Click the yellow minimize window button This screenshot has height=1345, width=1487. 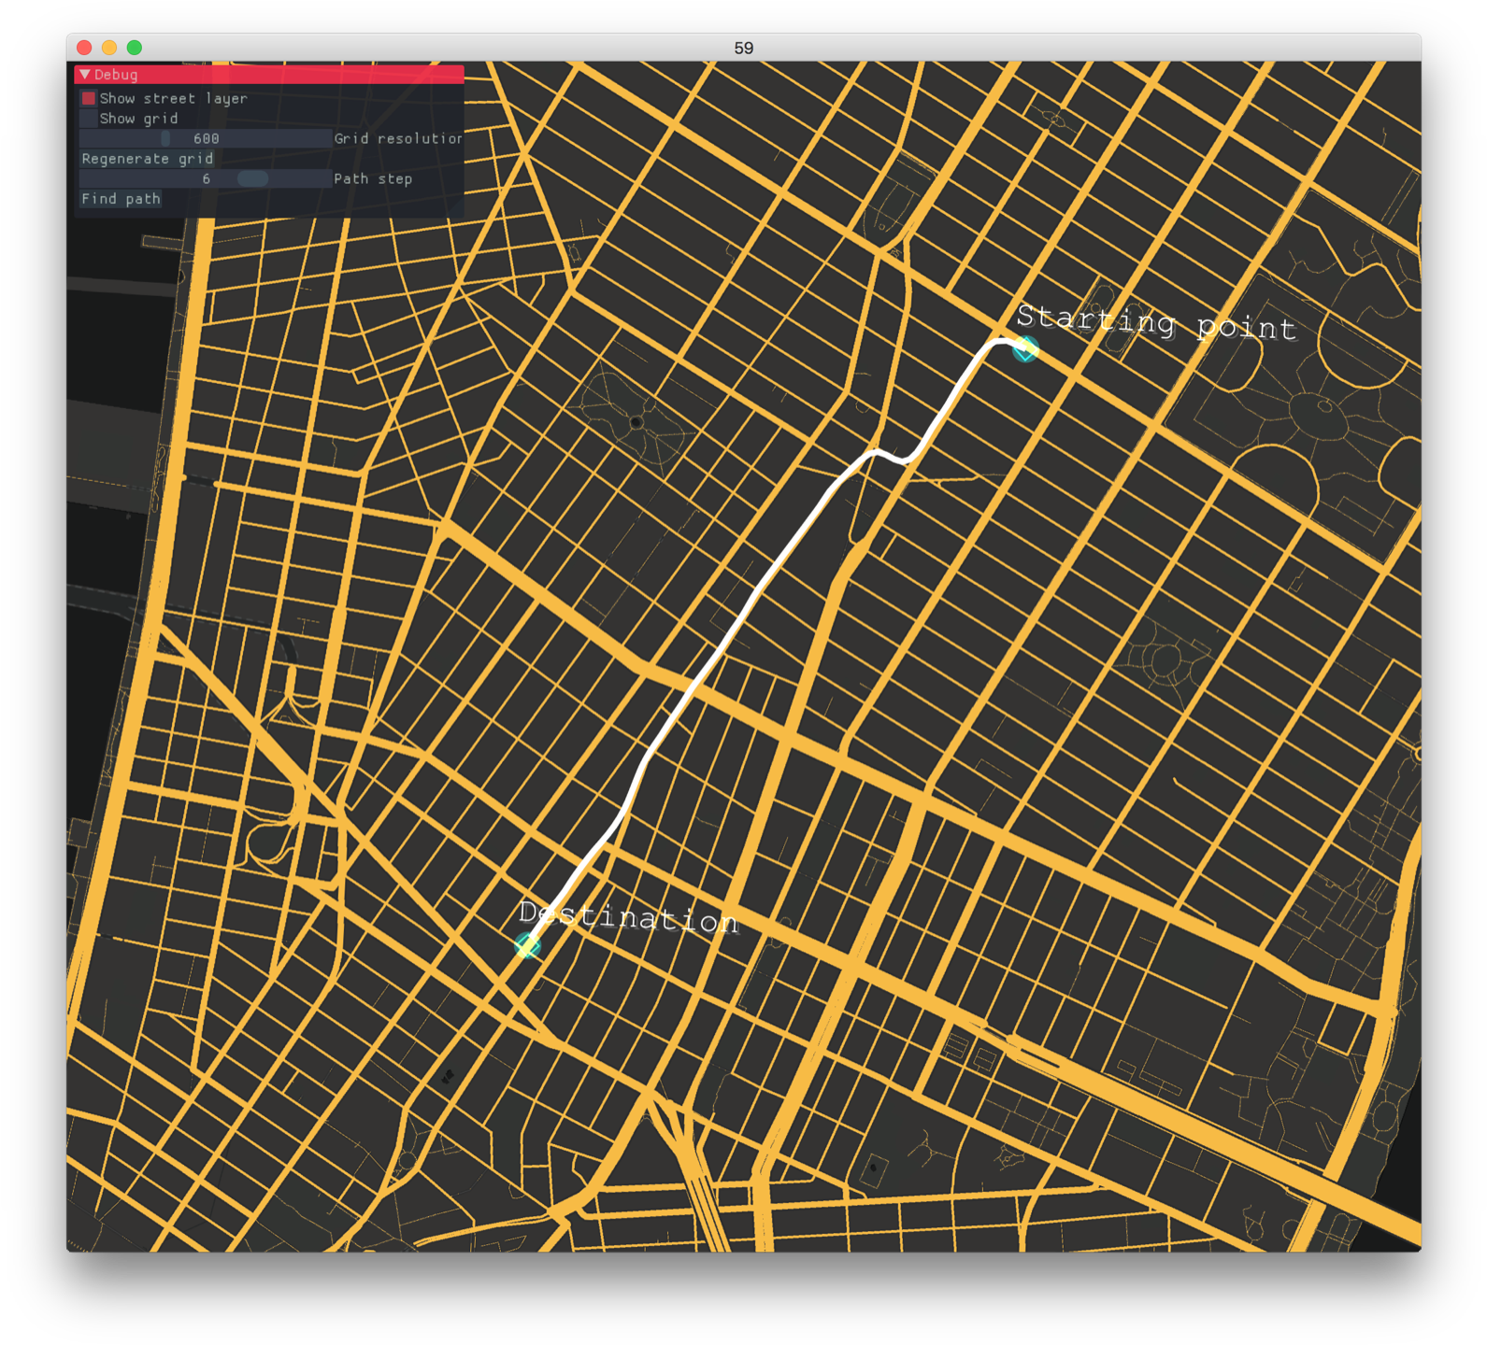point(109,48)
